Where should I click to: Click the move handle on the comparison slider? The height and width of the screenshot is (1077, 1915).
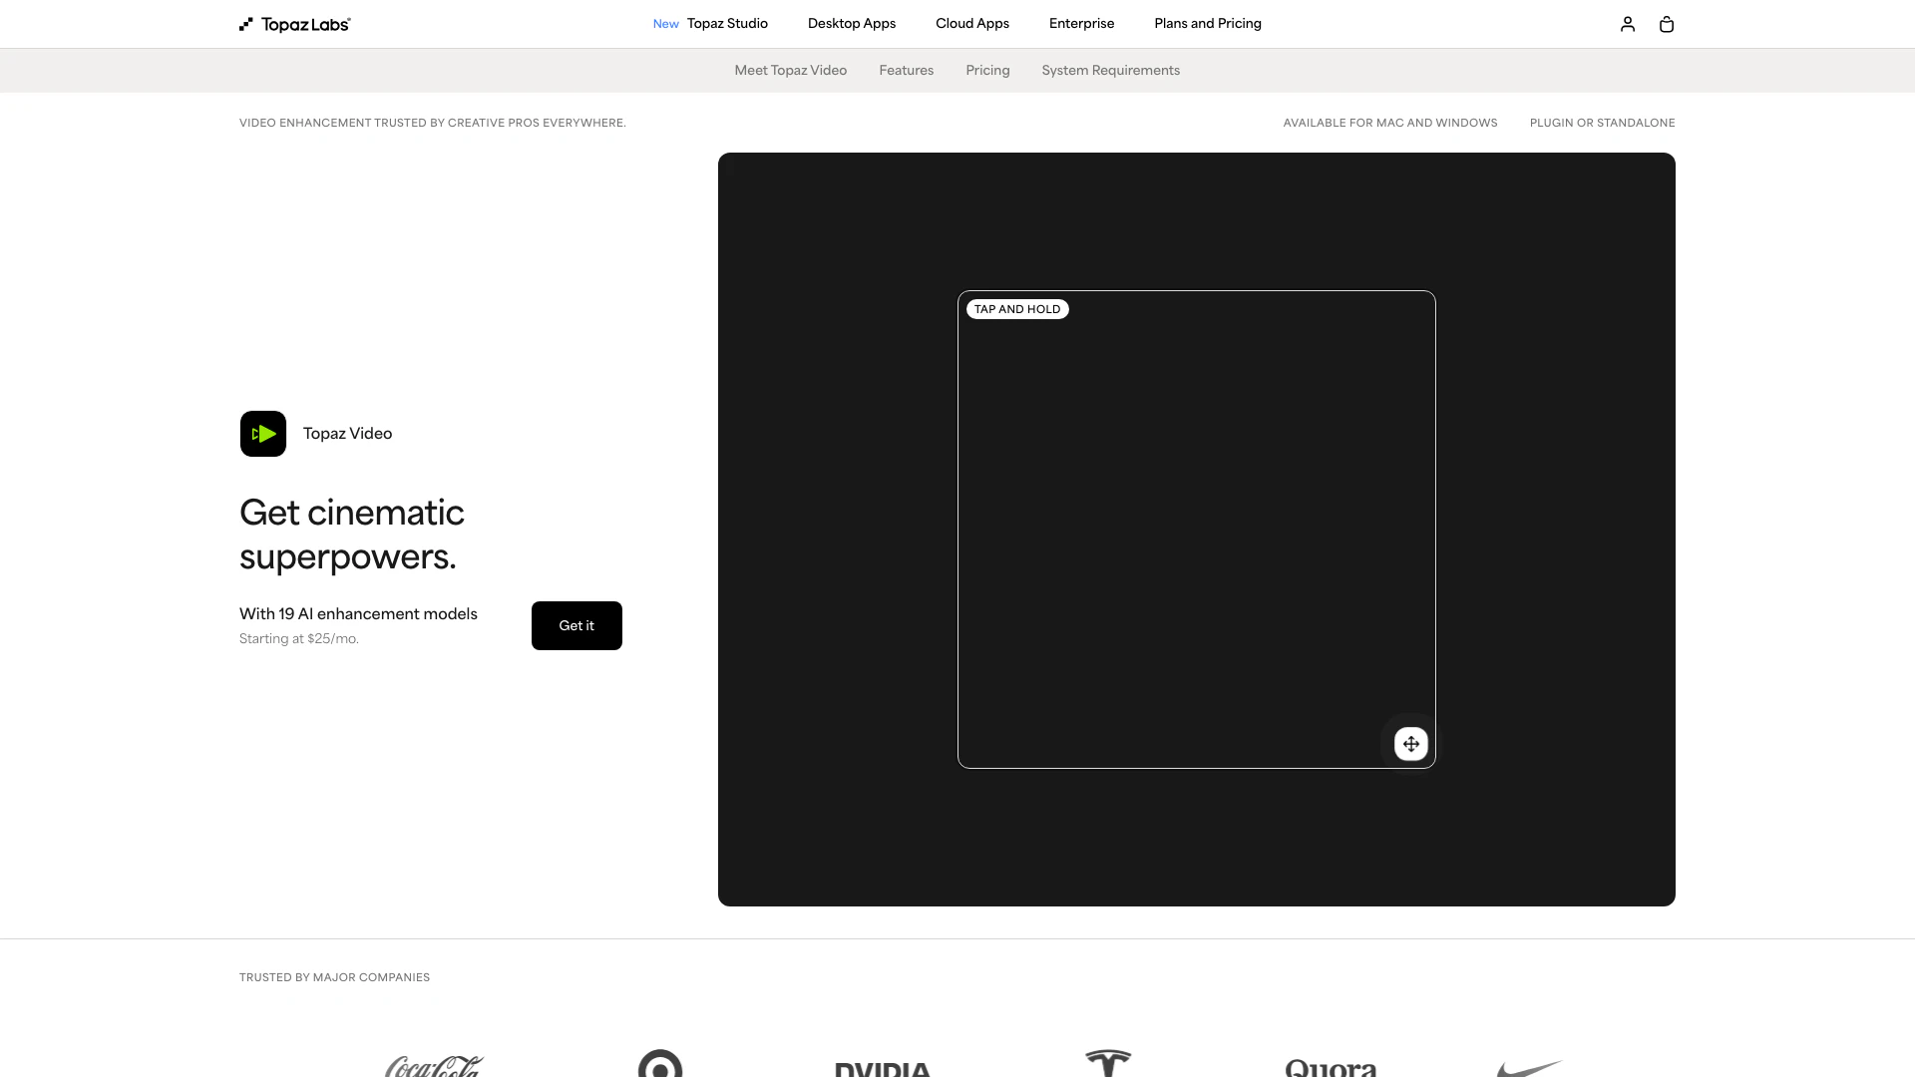pos(1410,743)
